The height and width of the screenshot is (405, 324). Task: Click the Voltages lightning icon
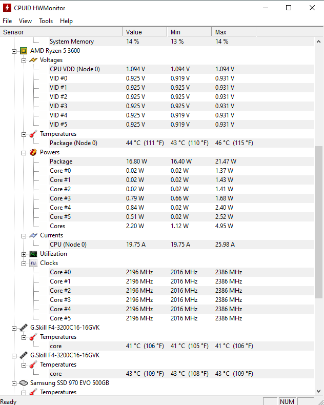[33, 60]
